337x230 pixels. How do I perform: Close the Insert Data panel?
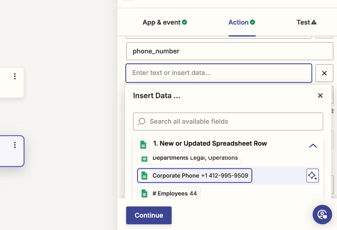320,95
